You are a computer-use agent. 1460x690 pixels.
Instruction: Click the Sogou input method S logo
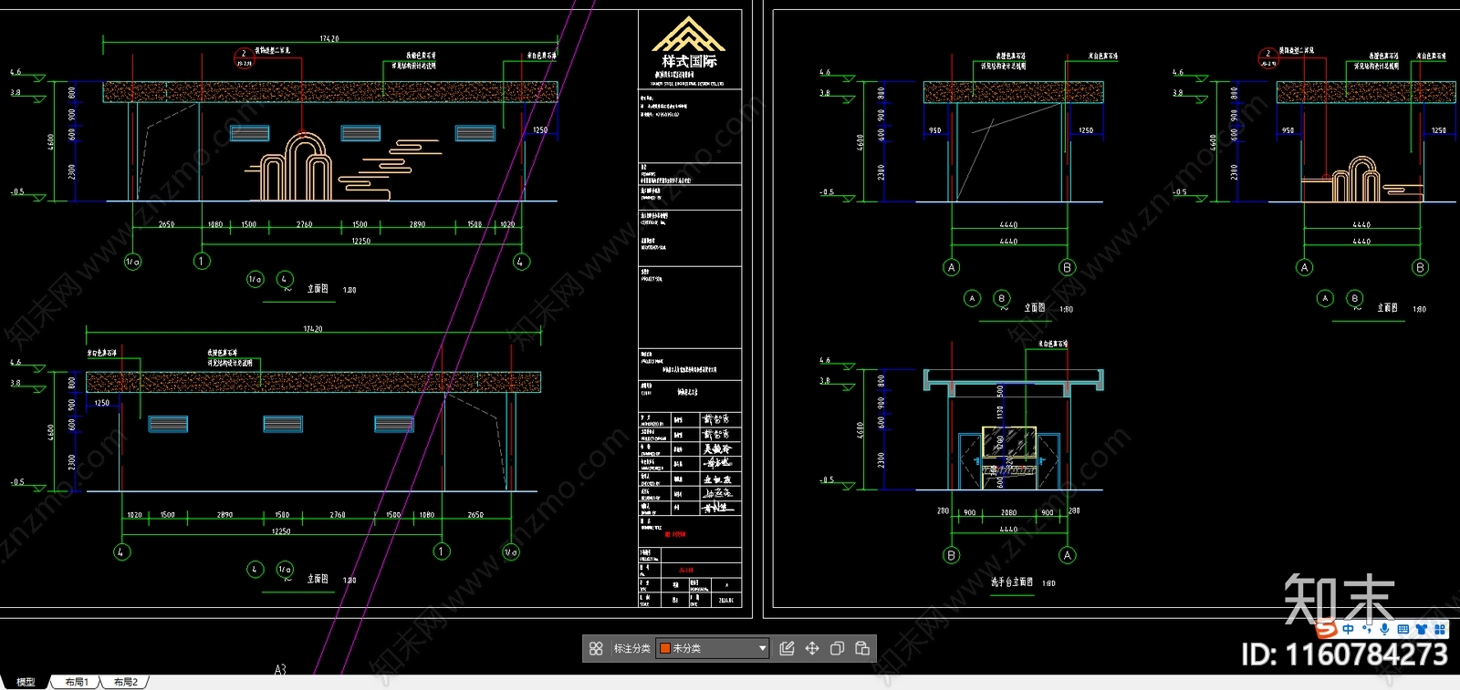coord(1327,629)
